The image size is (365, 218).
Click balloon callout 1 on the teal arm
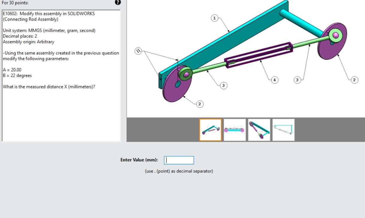coord(214,19)
